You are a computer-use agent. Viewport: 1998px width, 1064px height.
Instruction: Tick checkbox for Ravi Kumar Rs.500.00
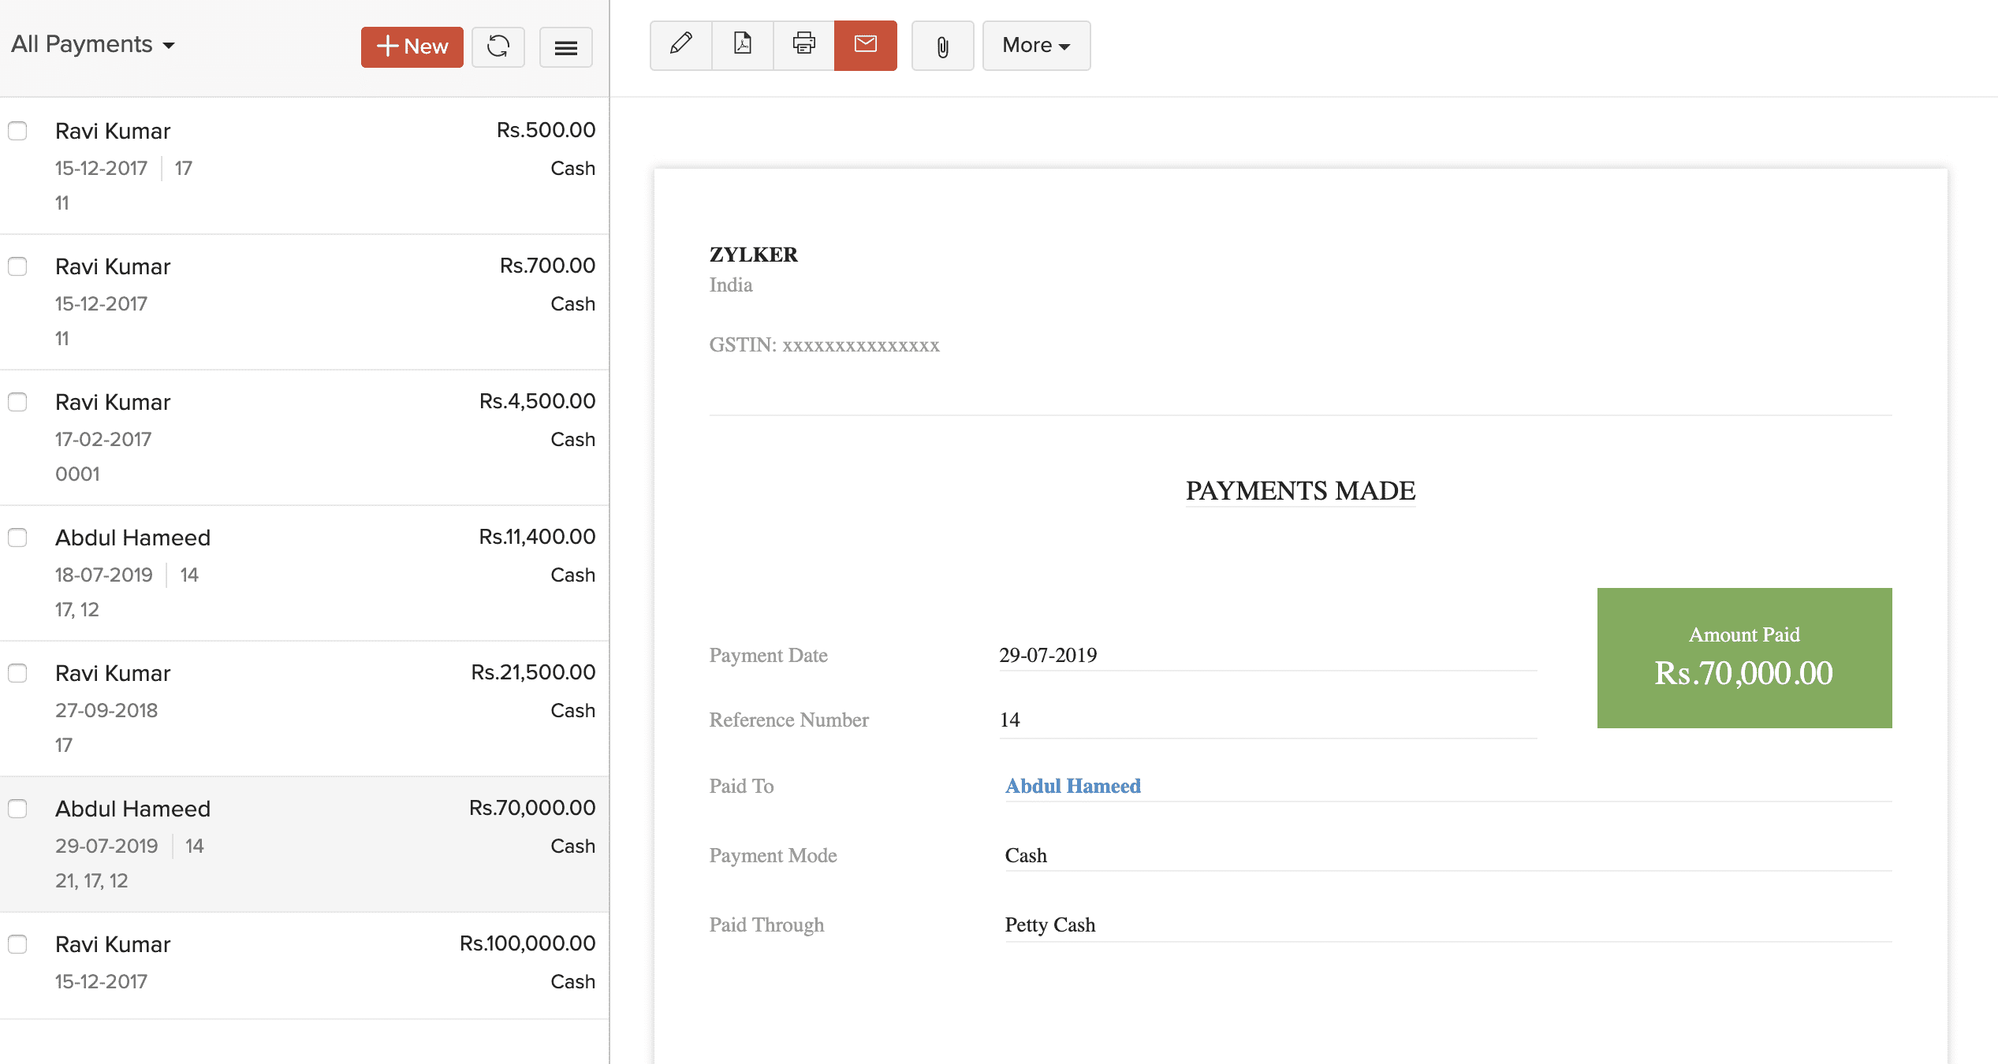click(17, 131)
